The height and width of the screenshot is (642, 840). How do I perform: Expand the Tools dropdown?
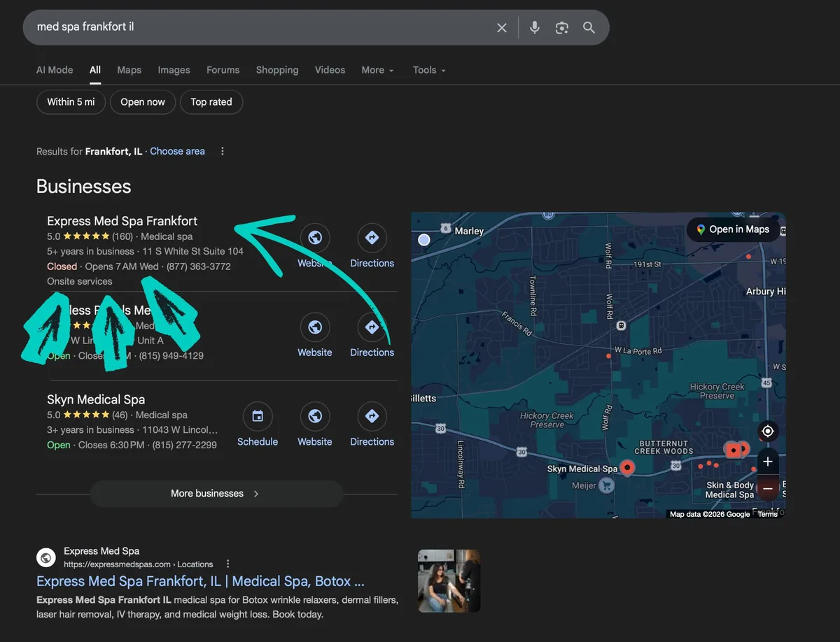[429, 70]
